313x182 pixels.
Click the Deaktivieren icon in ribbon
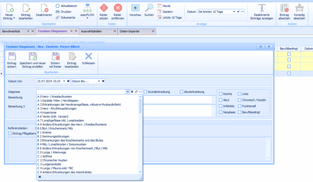pos(44,8)
